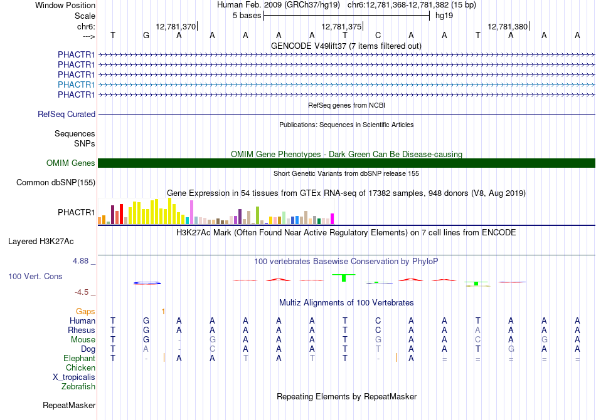Click the blue oval PhyloP mark
This screenshot has height=420, width=596.
click(147, 283)
